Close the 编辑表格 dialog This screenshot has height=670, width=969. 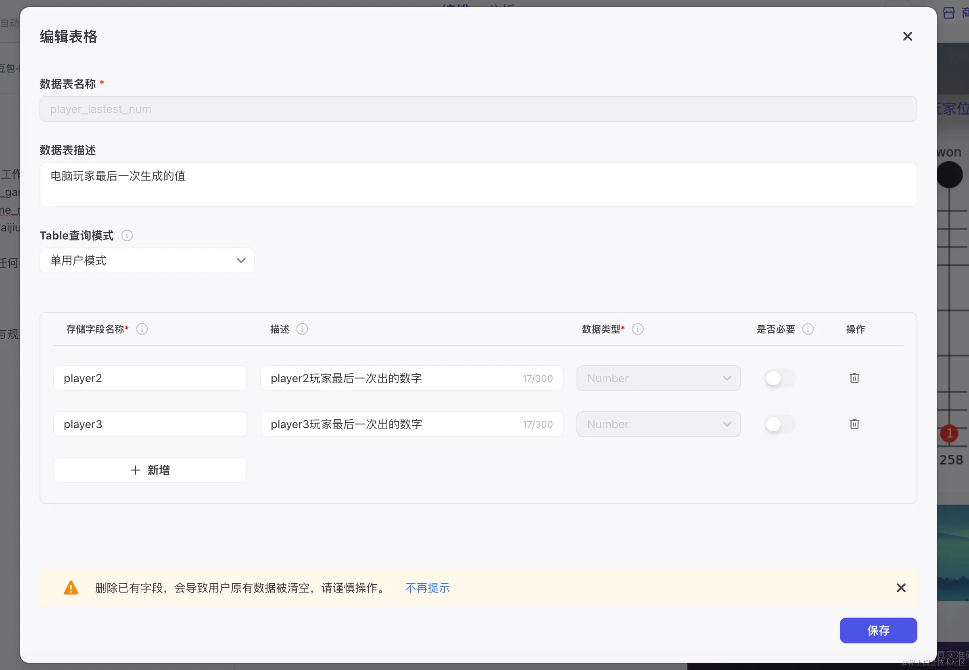(907, 37)
